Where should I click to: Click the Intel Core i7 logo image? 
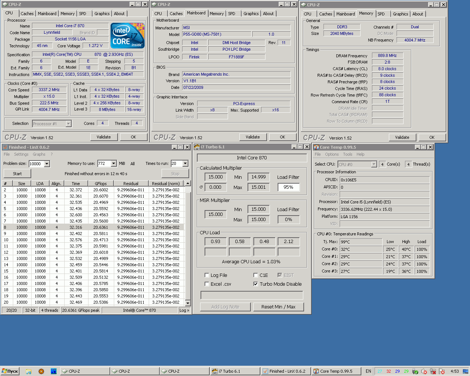(x=128, y=36)
